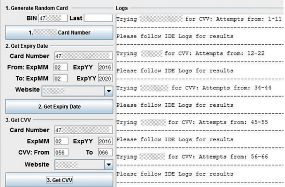Image resolution: width=285 pixels, height=187 pixels.
Task: Click the step 1 Card Number button
Action: [x=59, y=33]
